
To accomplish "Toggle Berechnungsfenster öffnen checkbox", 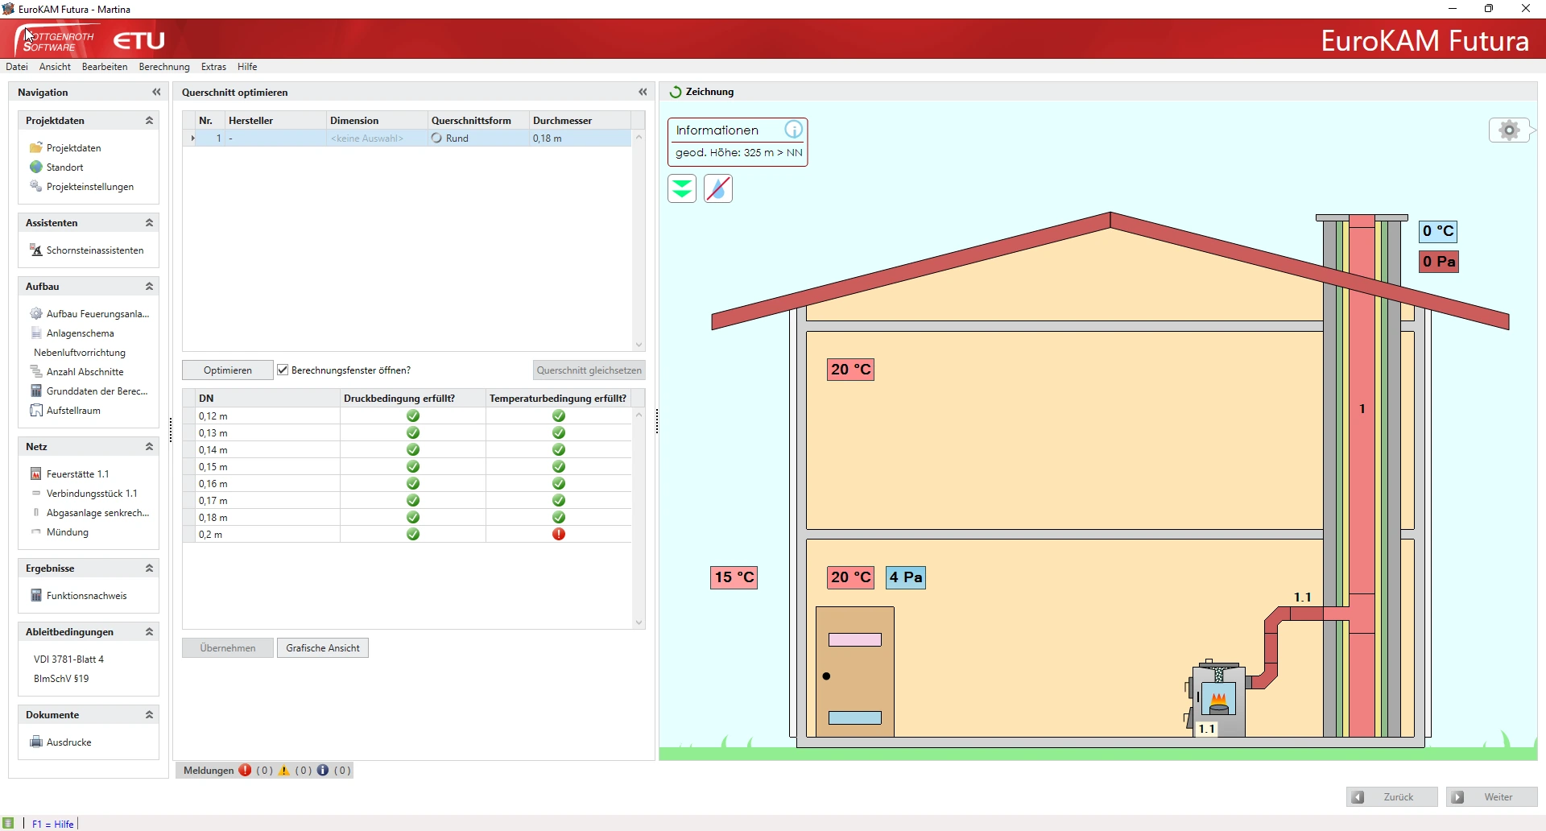I will (x=283, y=370).
